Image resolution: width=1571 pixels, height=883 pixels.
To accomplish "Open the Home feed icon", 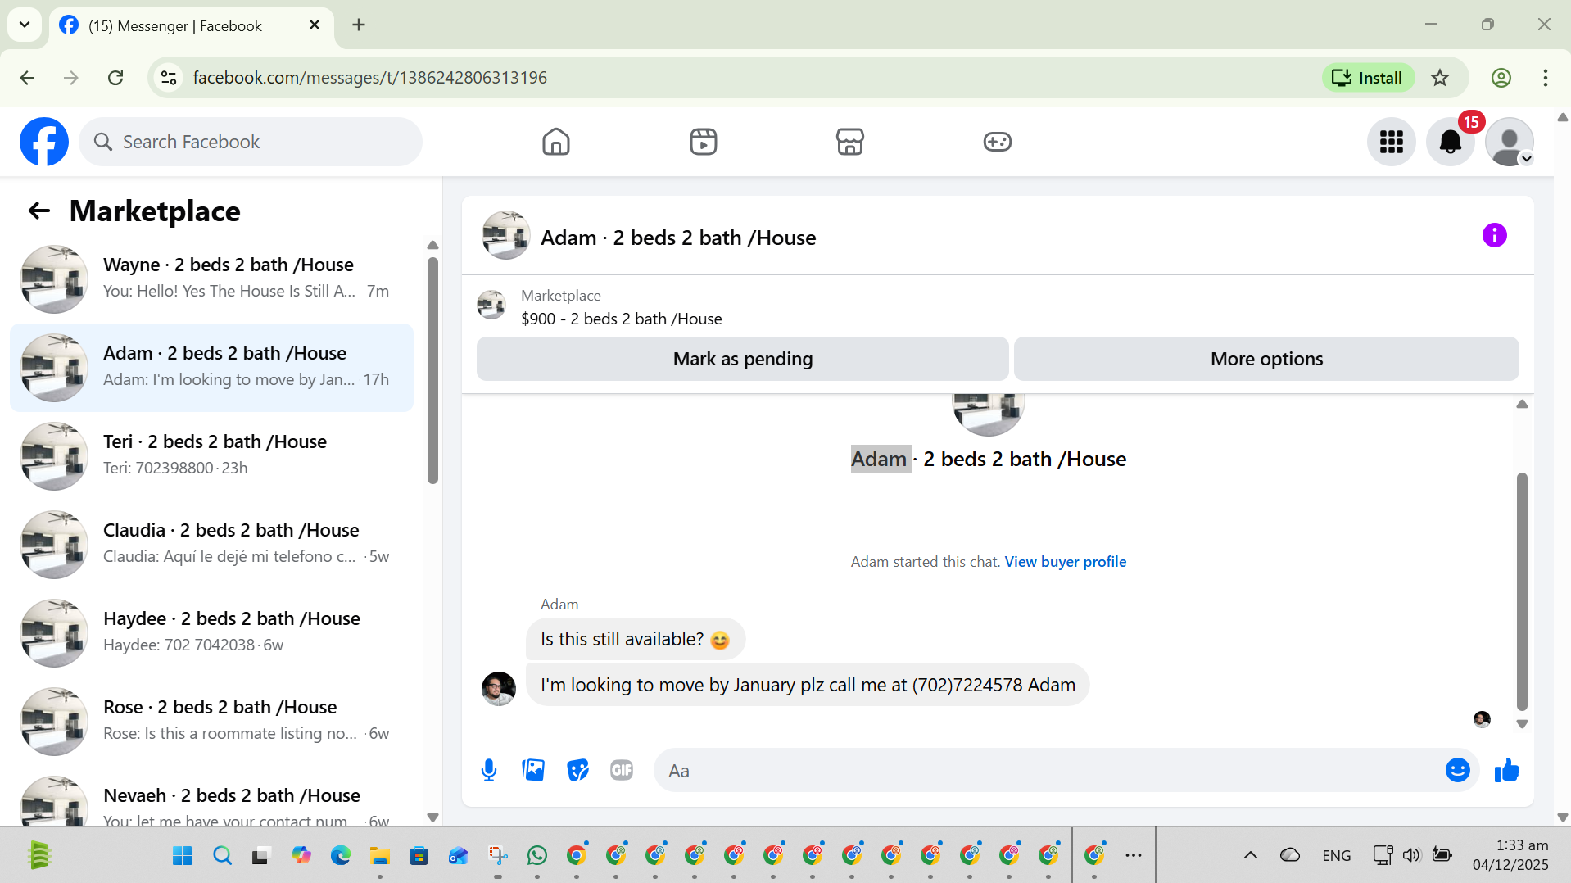I will click(555, 142).
